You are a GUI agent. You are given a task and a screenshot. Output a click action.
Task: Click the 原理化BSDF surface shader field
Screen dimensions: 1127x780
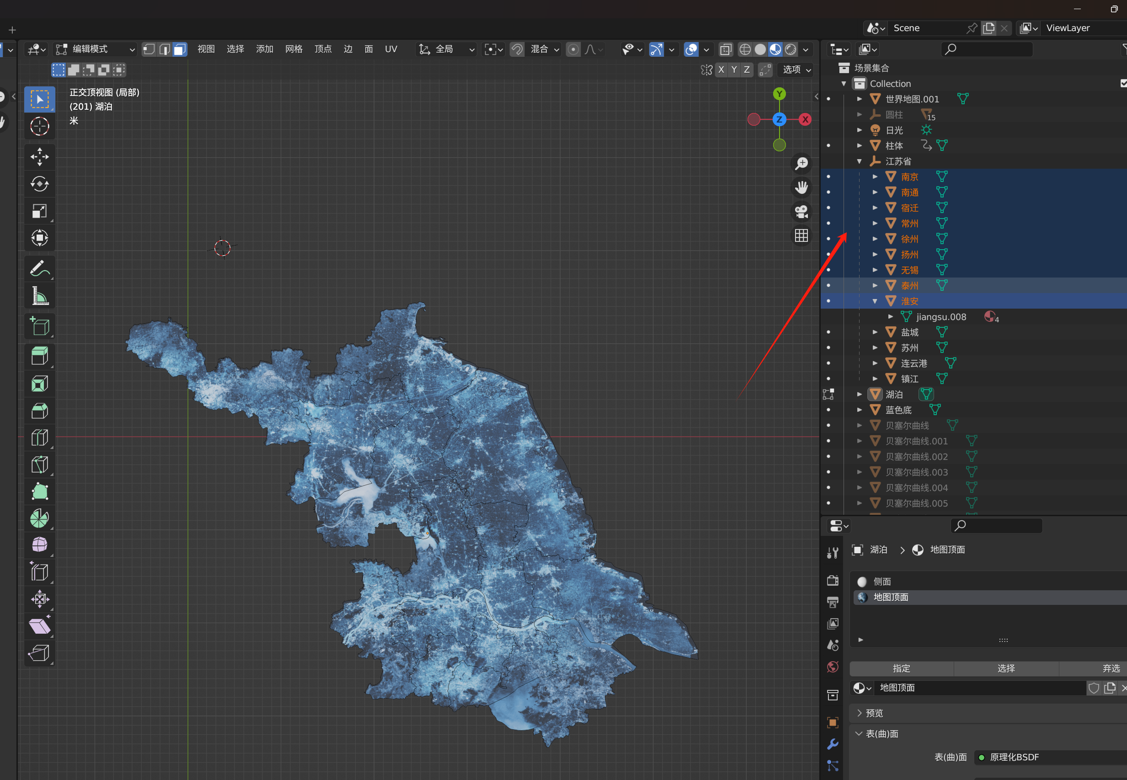[x=1051, y=757]
